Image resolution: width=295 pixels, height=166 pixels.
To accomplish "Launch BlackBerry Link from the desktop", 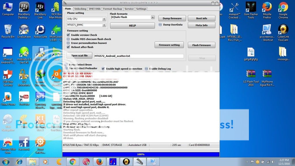I will click(40, 8).
